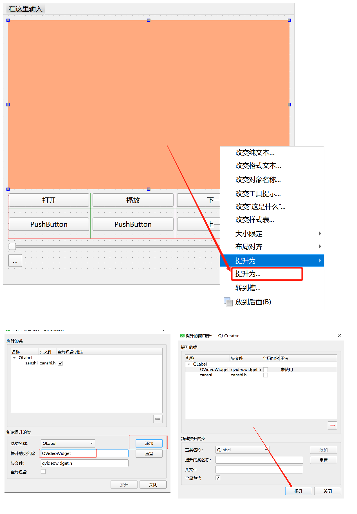Click the empty 头文件 field in right dialog

[259, 470]
